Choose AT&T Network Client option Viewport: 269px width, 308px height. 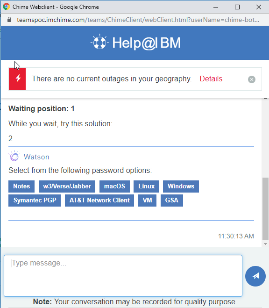click(x=99, y=201)
